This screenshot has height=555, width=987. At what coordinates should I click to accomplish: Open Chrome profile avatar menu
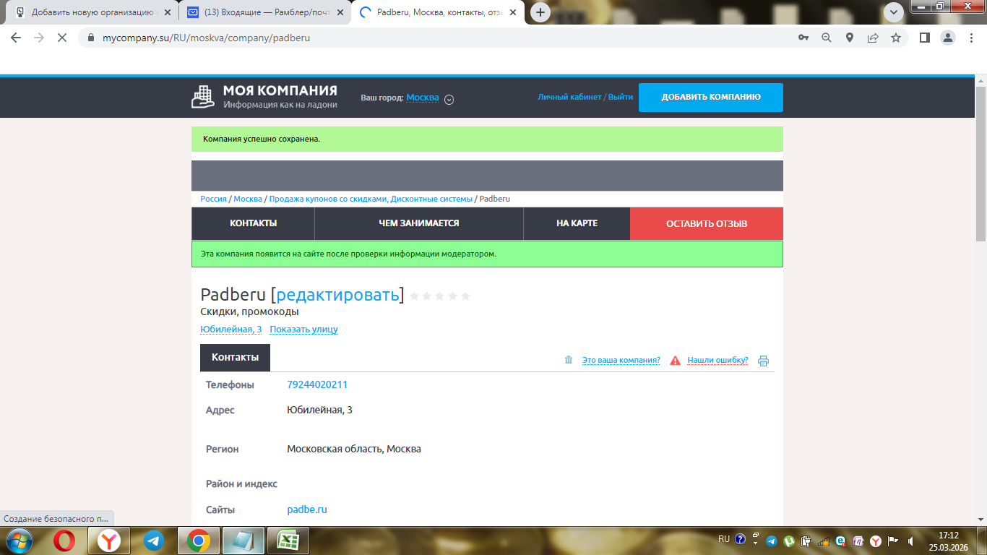click(x=948, y=38)
